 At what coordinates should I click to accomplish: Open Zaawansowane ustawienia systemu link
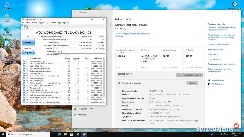tap(221, 64)
